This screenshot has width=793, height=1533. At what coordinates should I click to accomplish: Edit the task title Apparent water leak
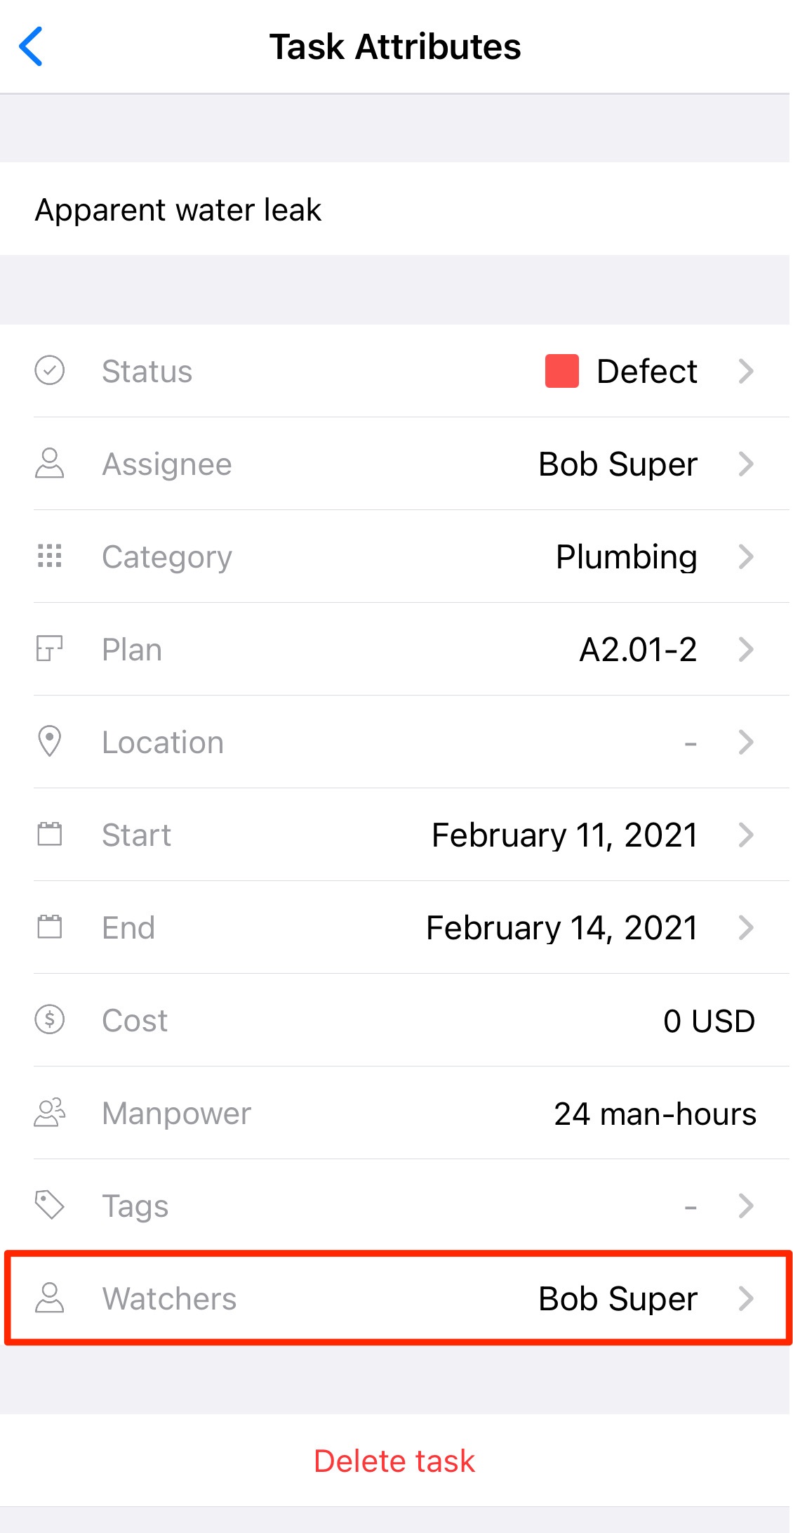[x=178, y=209]
